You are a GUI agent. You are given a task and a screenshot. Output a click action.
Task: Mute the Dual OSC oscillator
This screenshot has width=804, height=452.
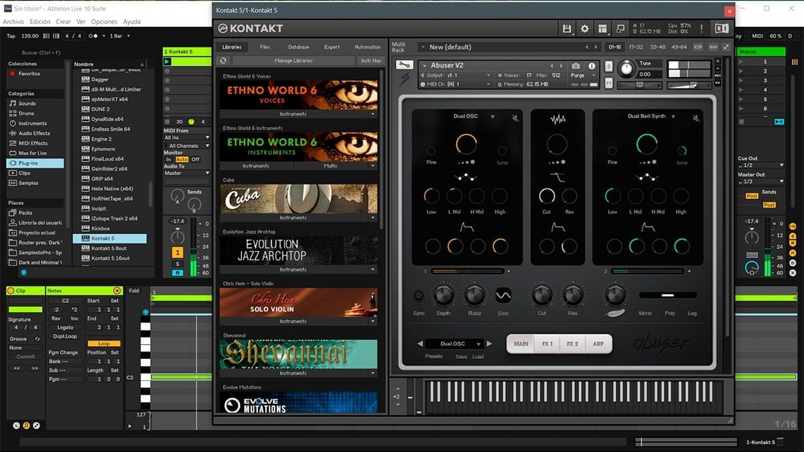coord(515,119)
